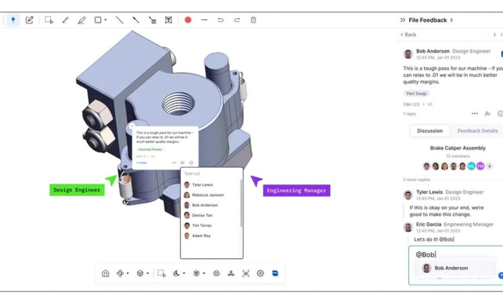Open the section tool dropdown arrow
The width and height of the screenshot is (503, 303).
pos(204,273)
